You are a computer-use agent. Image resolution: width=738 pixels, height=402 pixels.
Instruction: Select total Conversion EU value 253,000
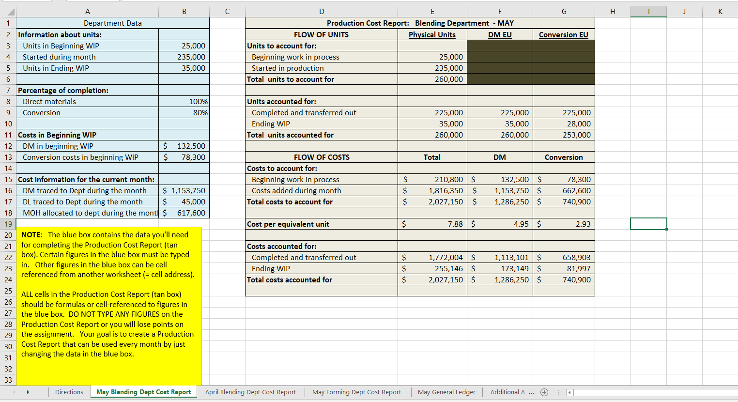tap(564, 135)
